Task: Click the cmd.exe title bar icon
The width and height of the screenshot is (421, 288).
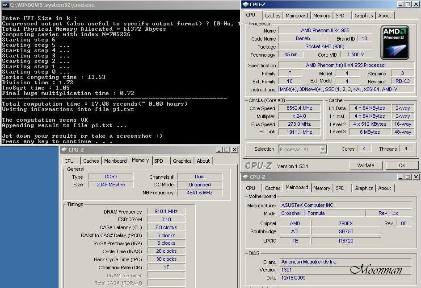Action: tap(5, 5)
